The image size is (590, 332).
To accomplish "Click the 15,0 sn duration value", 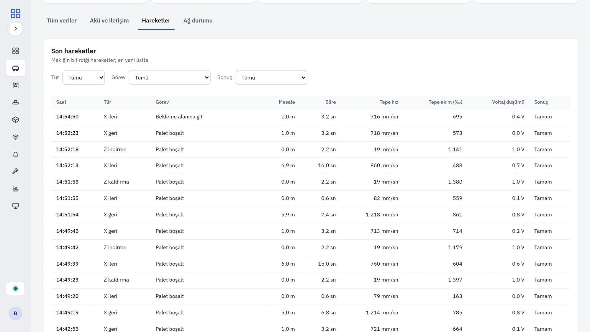I will pos(327,264).
